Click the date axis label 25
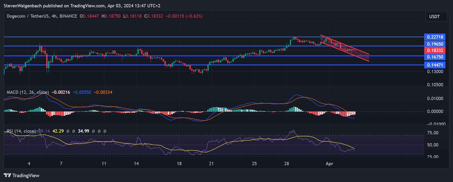453x182 pixels. pyautogui.click(x=254, y=164)
